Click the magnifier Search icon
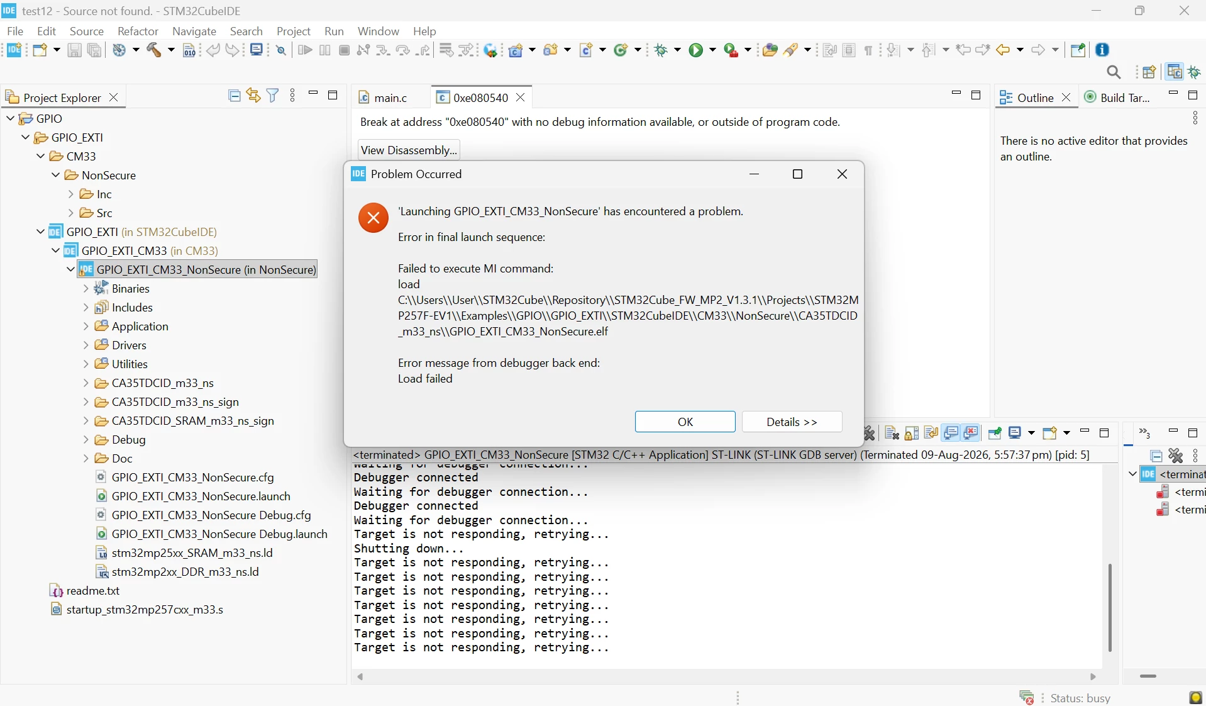Viewport: 1206px width, 706px height. point(1114,72)
